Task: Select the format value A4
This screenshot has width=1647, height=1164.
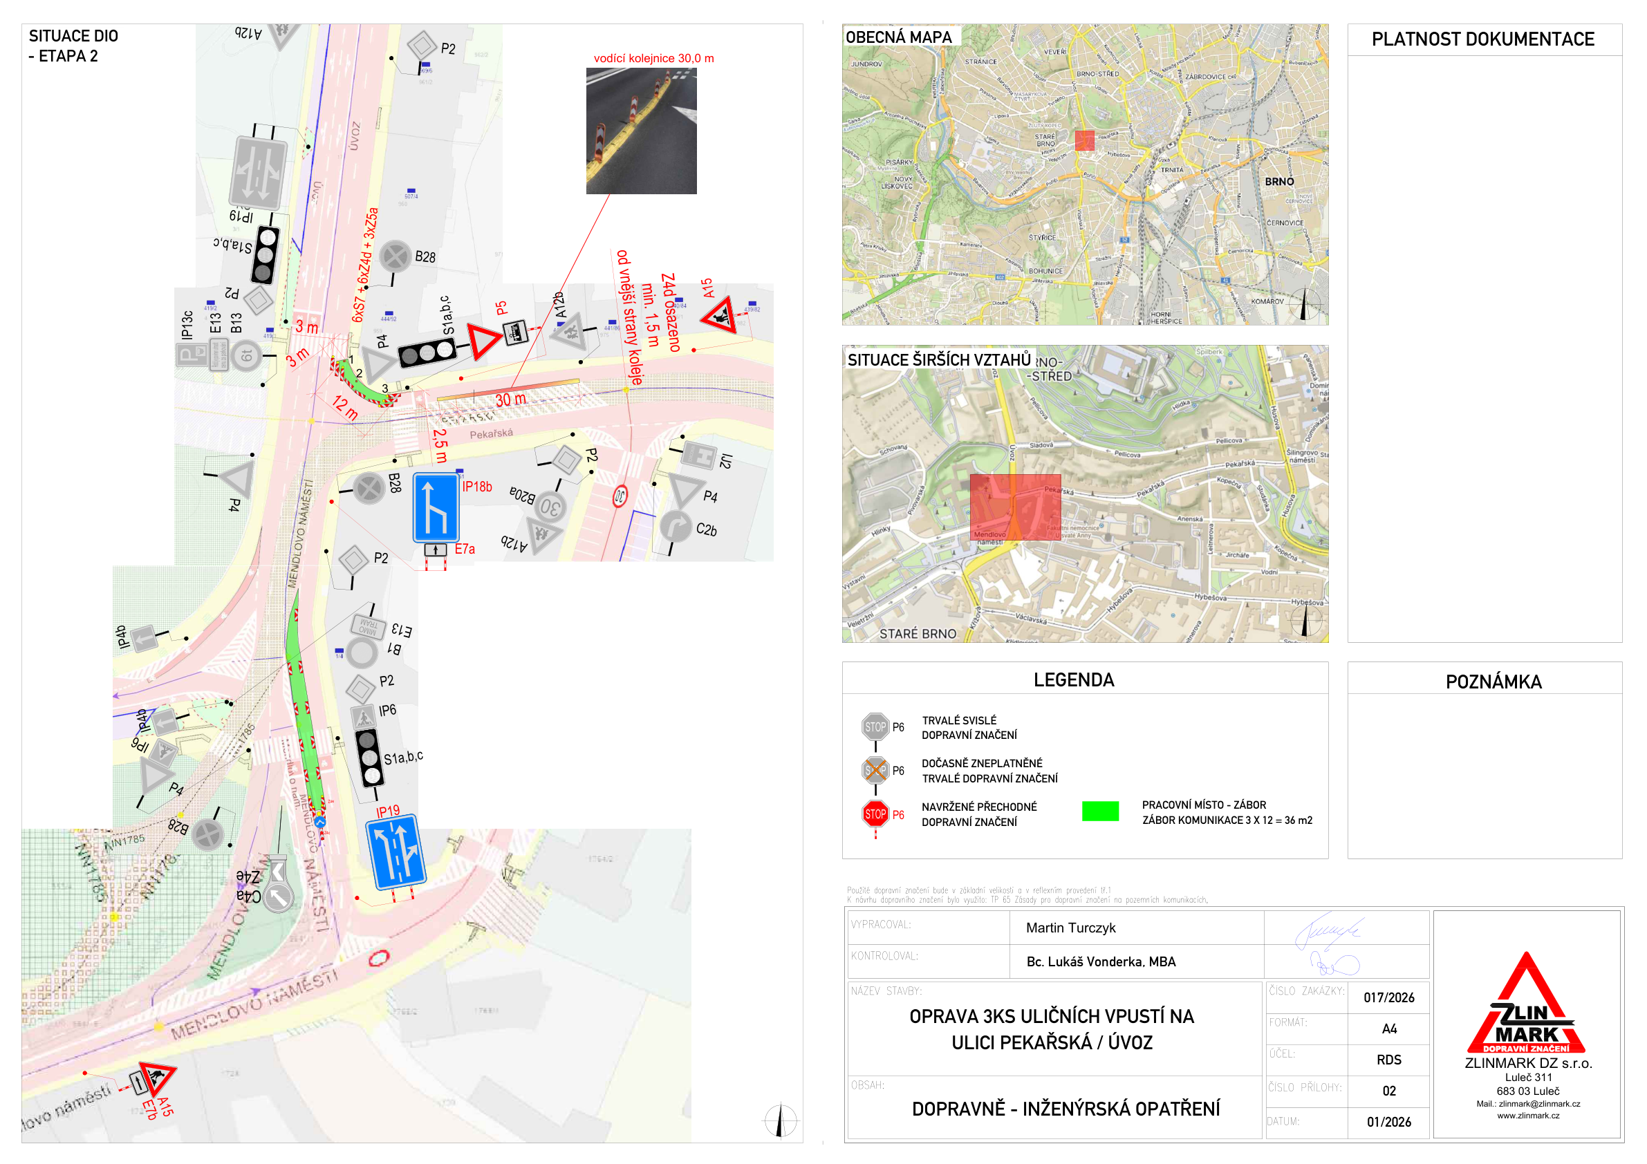Action: point(1389,1029)
